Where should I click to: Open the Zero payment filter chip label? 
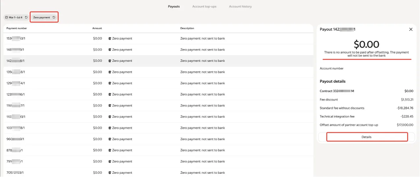click(x=42, y=17)
